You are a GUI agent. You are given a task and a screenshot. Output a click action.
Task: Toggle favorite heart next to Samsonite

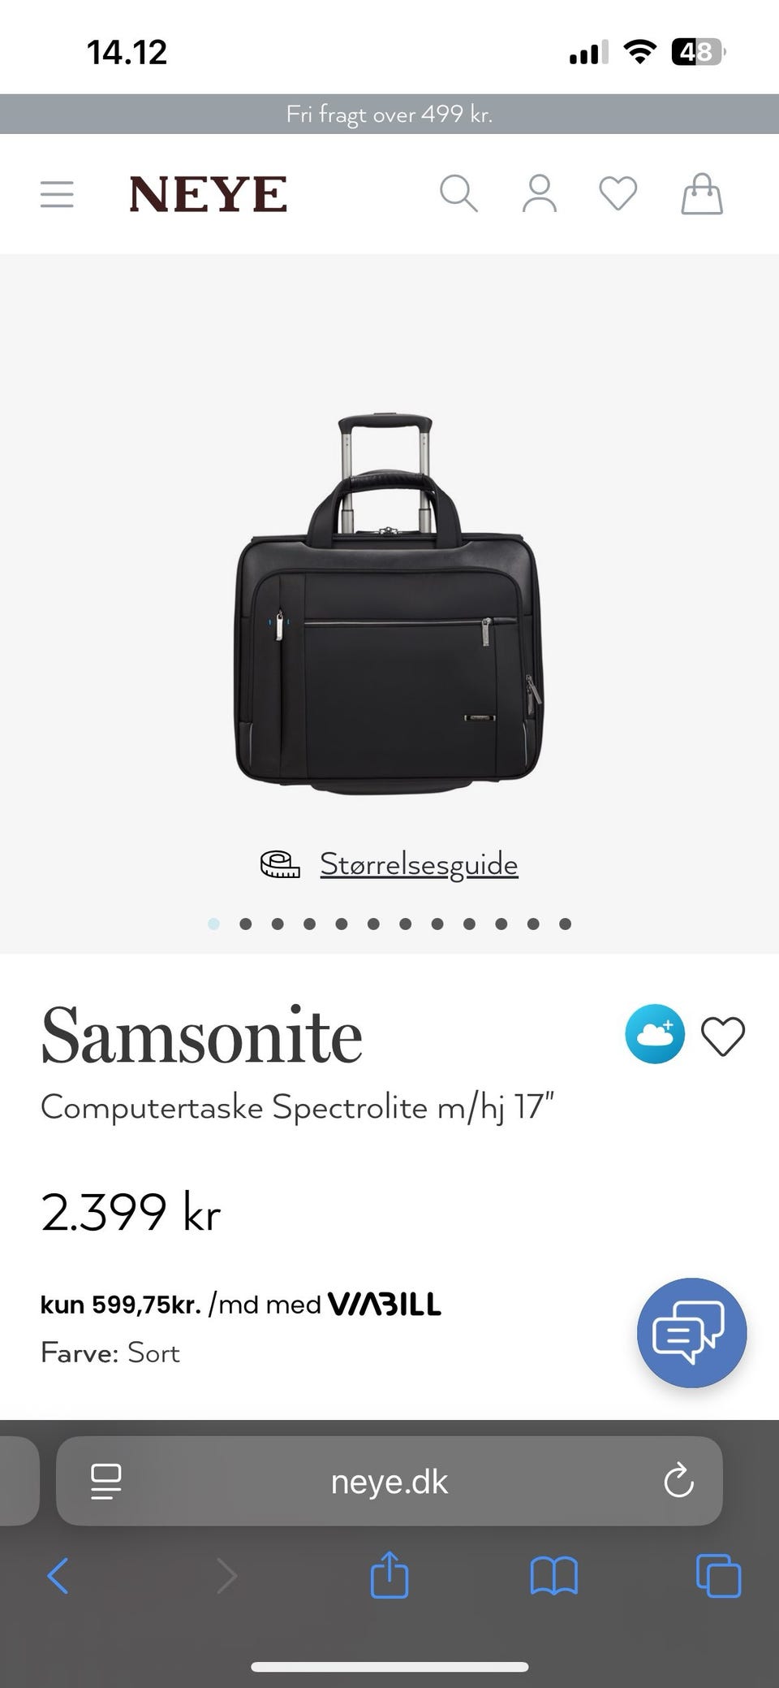click(723, 1037)
